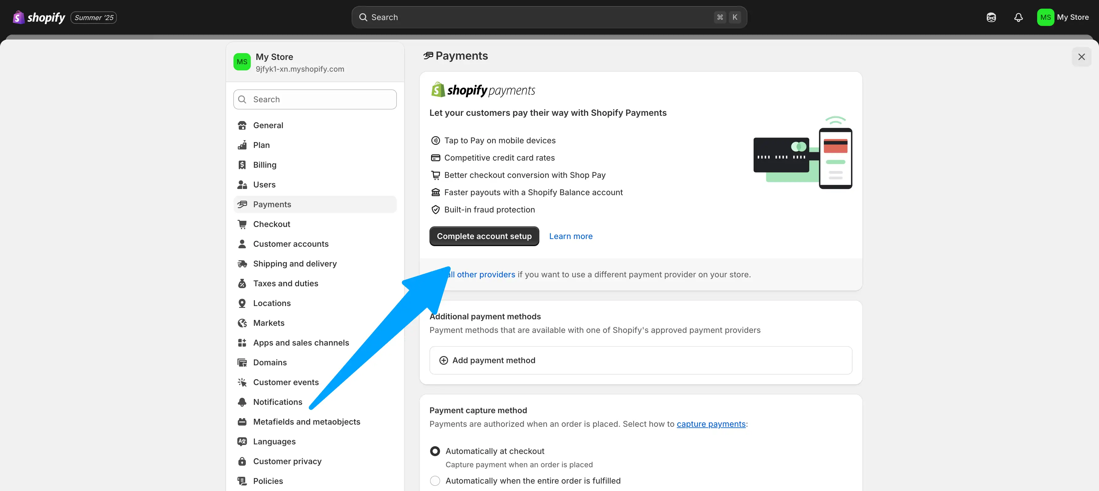Click the Notifications bell icon in sidebar
This screenshot has height=491, width=1099.
[x=242, y=402]
